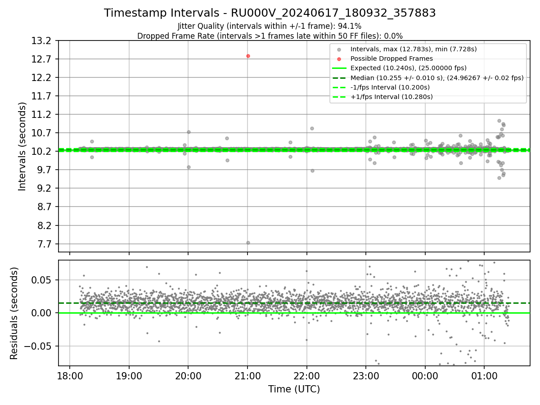Viewport: 540px width, 405px height.
Task: Click the lowest grey data point near 7.7 seconds
Action: click(x=248, y=243)
